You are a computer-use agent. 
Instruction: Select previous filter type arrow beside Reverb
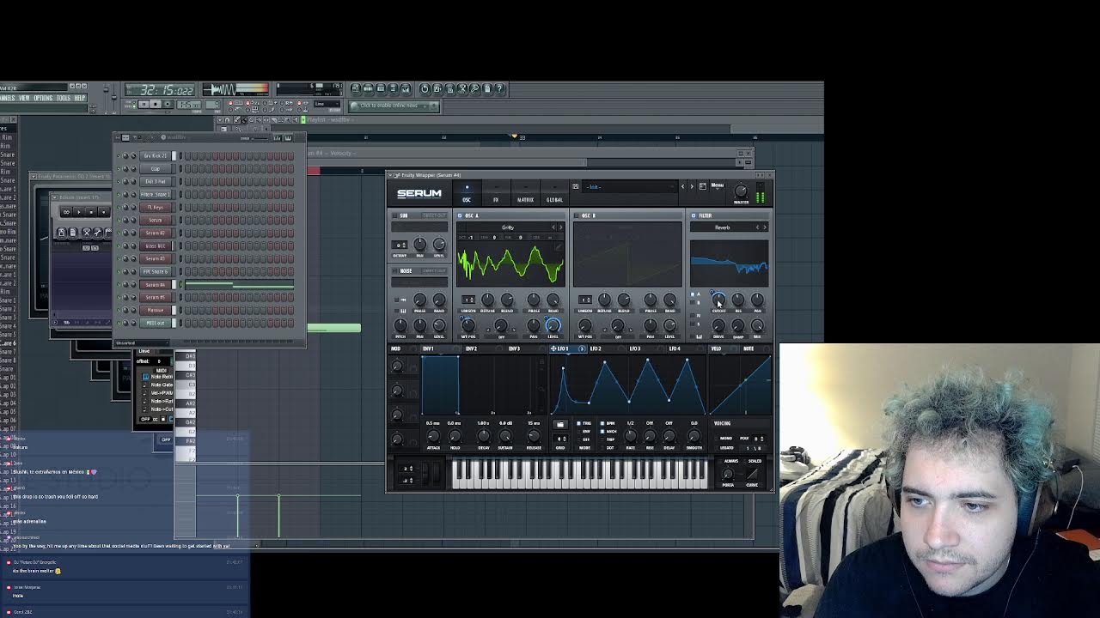click(758, 227)
